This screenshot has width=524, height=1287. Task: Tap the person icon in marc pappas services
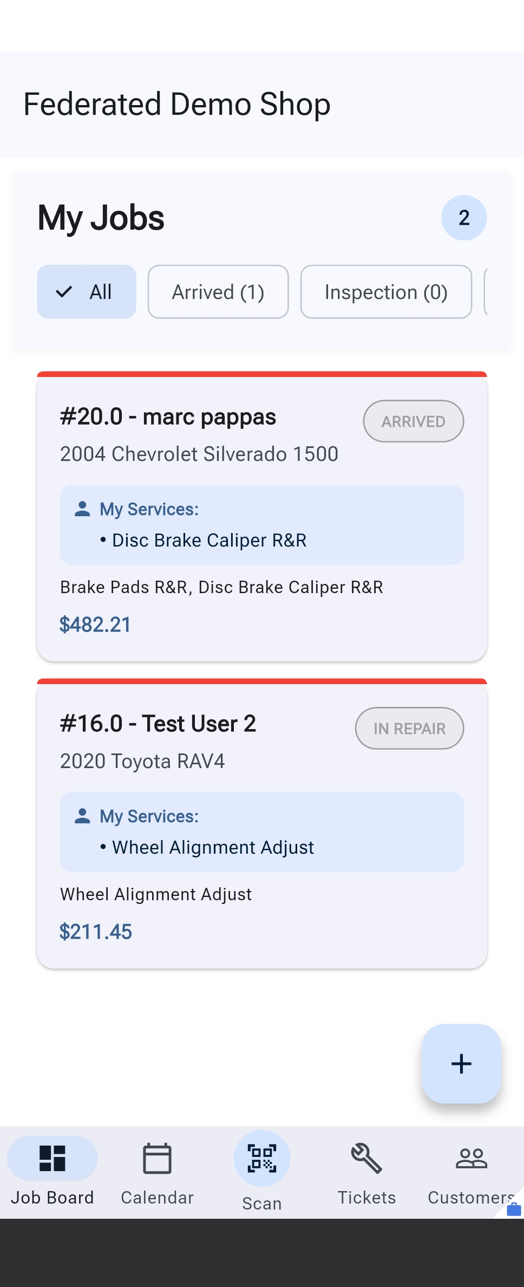[82, 509]
